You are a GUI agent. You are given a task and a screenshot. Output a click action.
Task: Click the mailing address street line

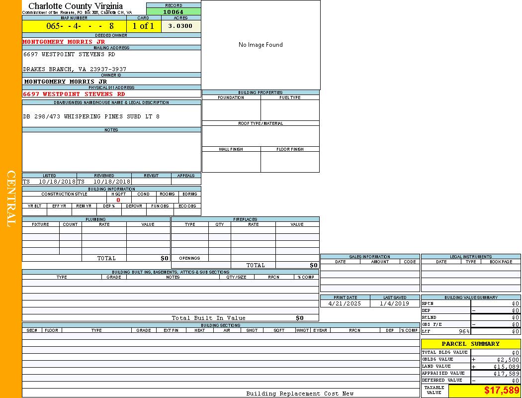click(69, 54)
